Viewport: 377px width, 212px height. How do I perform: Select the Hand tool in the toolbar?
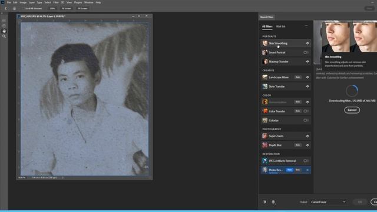click(x=4, y=31)
